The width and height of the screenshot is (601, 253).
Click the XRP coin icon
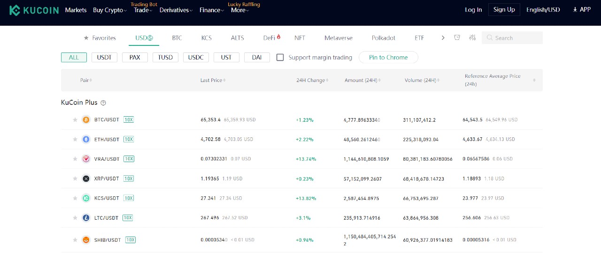pyautogui.click(x=86, y=179)
